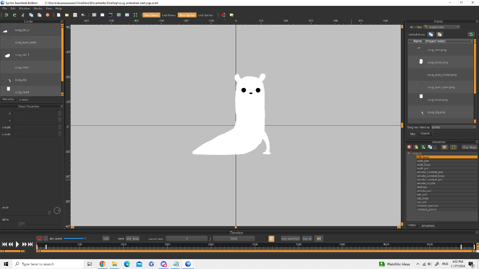This screenshot has height=269, width=479.
Task: Open the Modes menu
Action: (37, 8)
